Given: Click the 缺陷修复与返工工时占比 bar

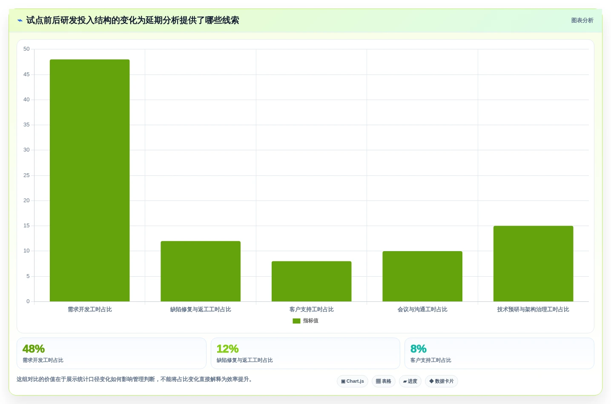Looking at the screenshot, I should [x=201, y=271].
